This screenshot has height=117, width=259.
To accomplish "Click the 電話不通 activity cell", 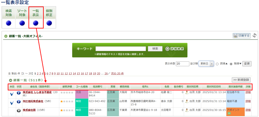I will [x=235, y=103].
